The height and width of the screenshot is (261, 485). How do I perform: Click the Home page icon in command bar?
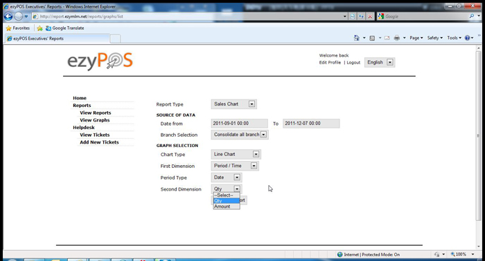(357, 38)
